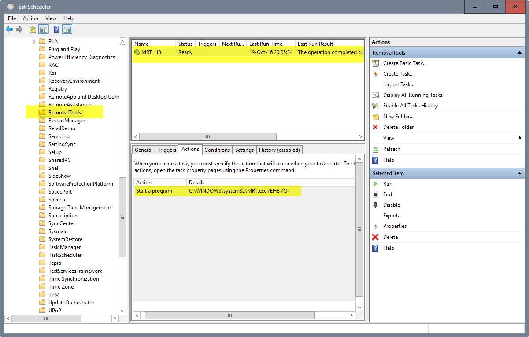The height and width of the screenshot is (337, 529).
Task: Click the task list horizontal scrollbar thumb
Action: (x=208, y=137)
